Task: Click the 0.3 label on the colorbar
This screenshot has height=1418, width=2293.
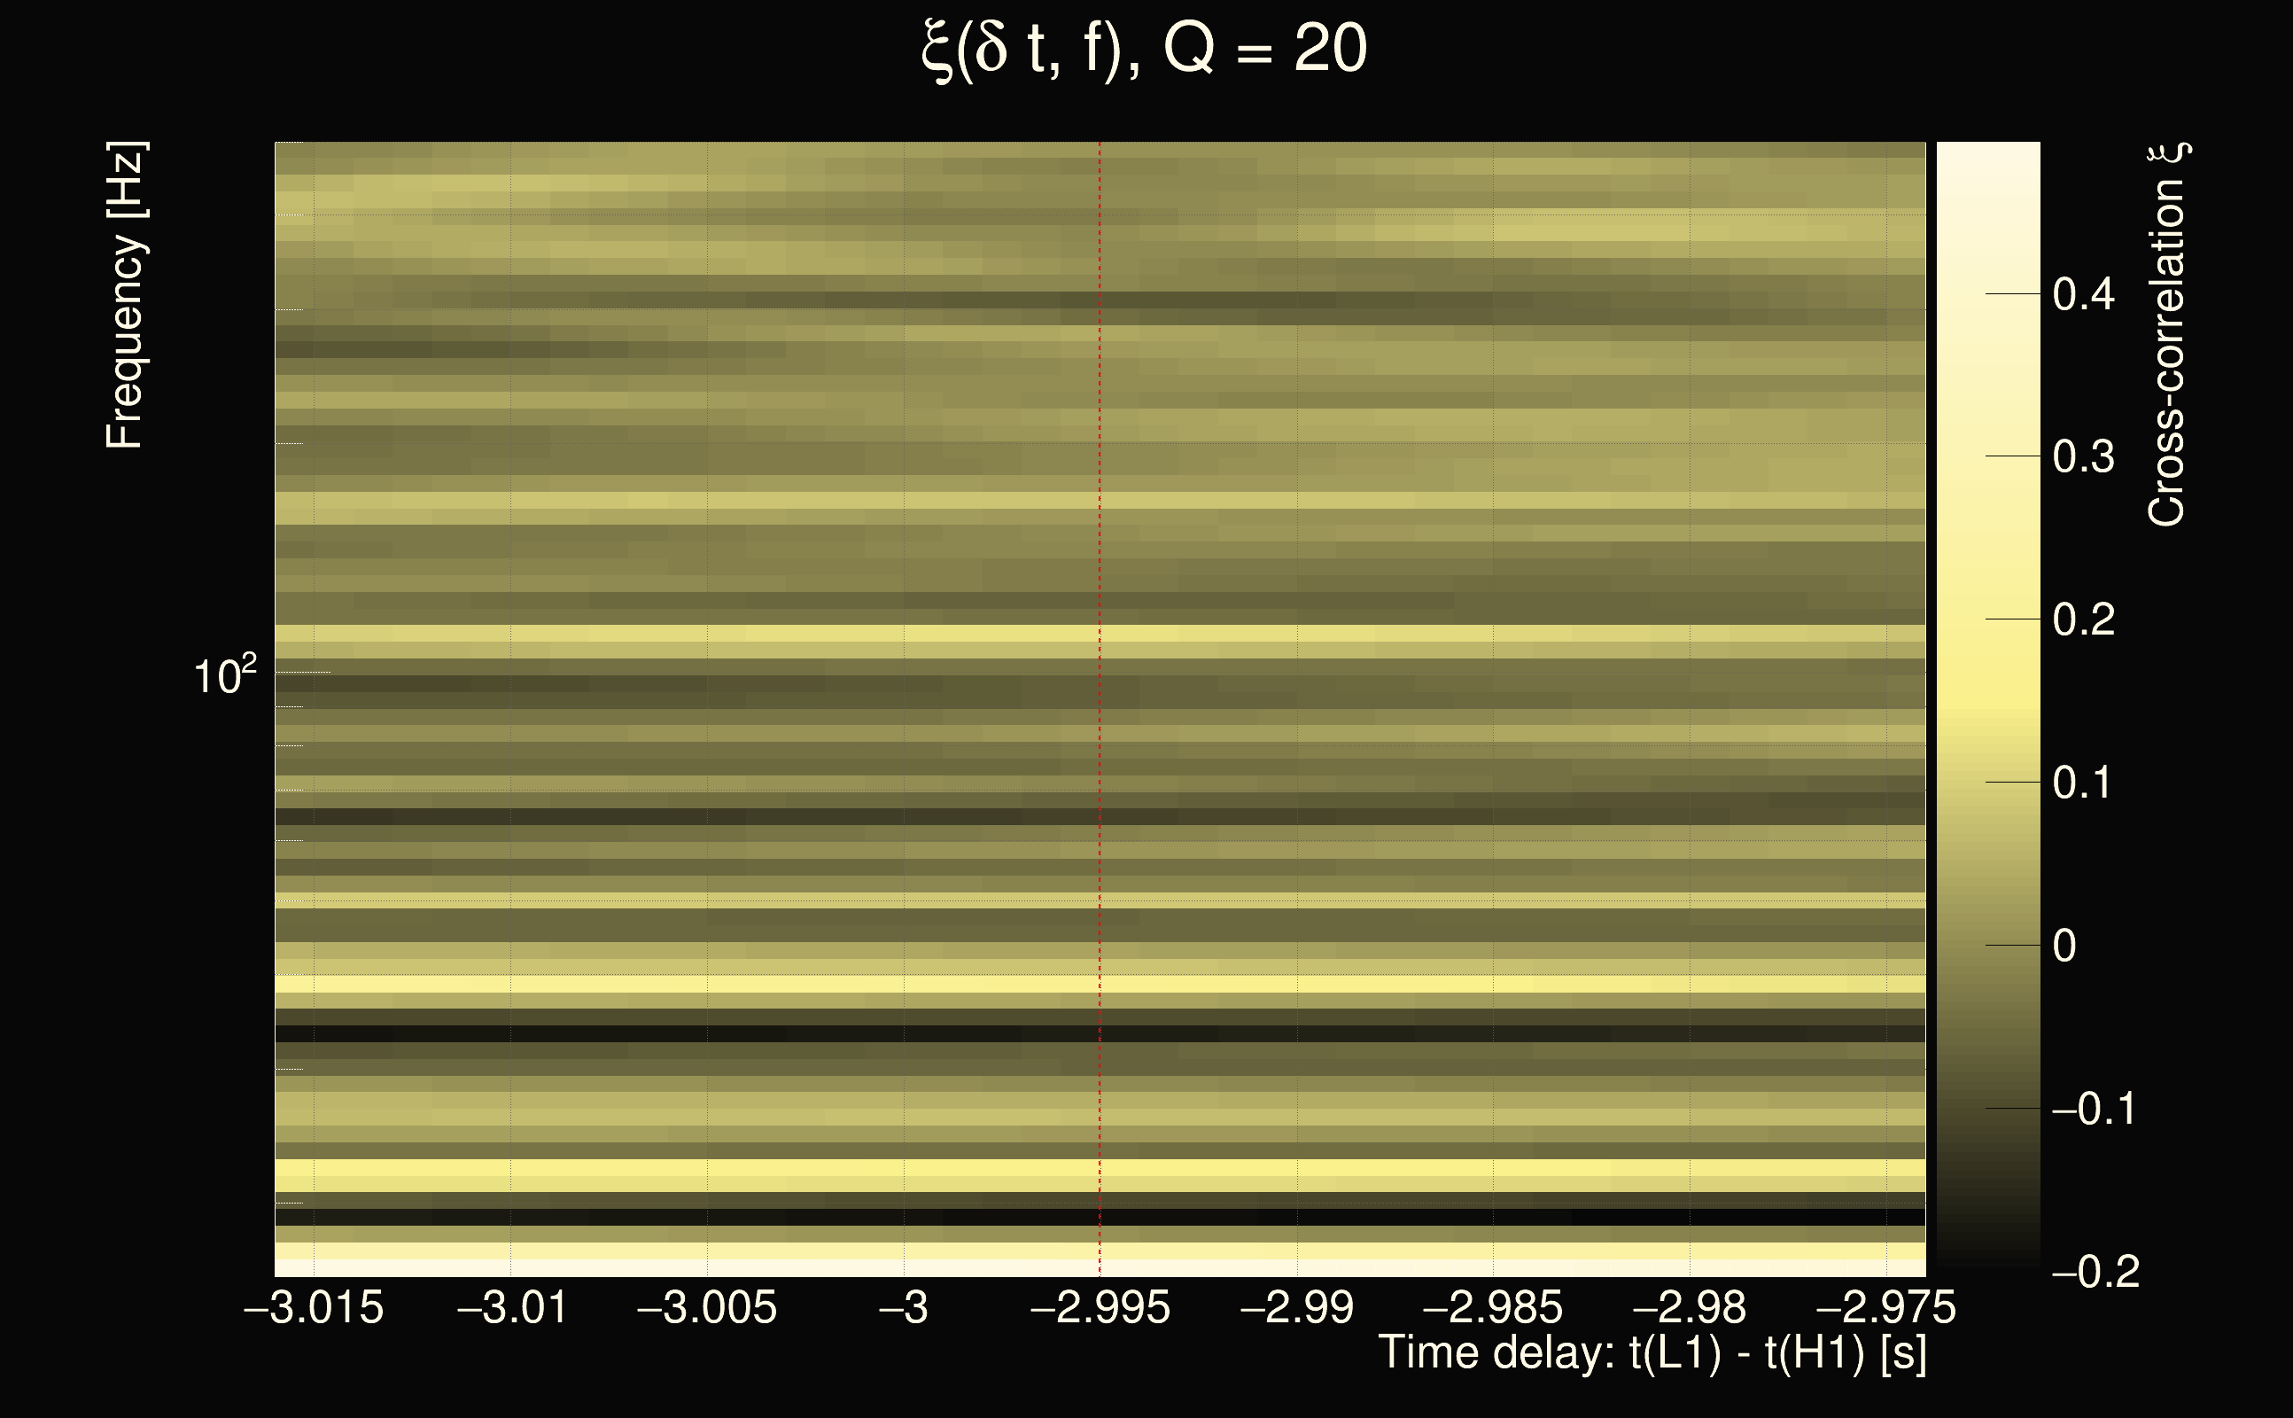Action: (2083, 457)
